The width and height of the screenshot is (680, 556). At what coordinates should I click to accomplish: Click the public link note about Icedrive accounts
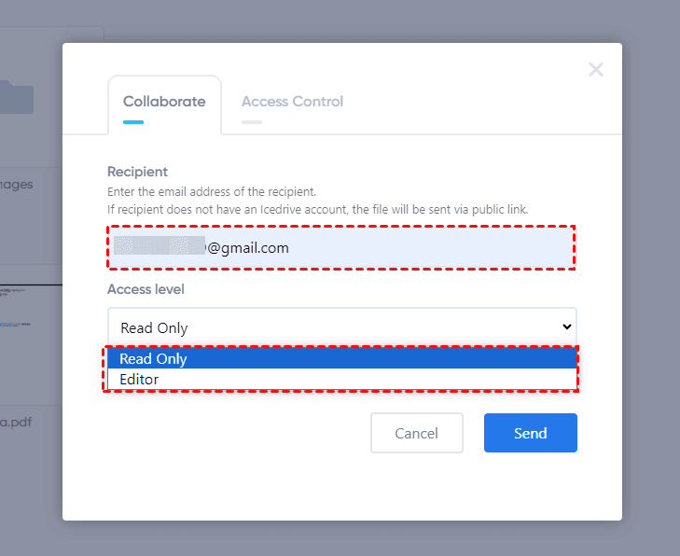[317, 209]
